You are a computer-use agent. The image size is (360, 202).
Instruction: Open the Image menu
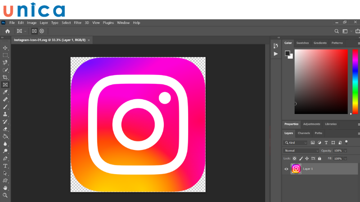(31, 23)
